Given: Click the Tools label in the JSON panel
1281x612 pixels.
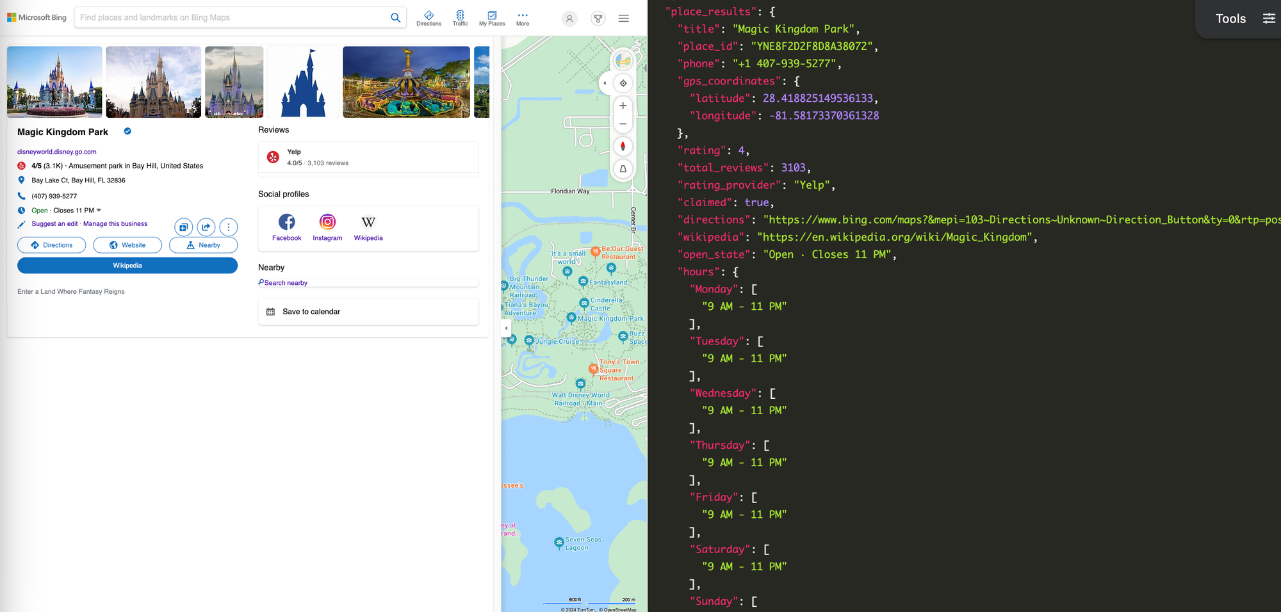Looking at the screenshot, I should tap(1230, 19).
